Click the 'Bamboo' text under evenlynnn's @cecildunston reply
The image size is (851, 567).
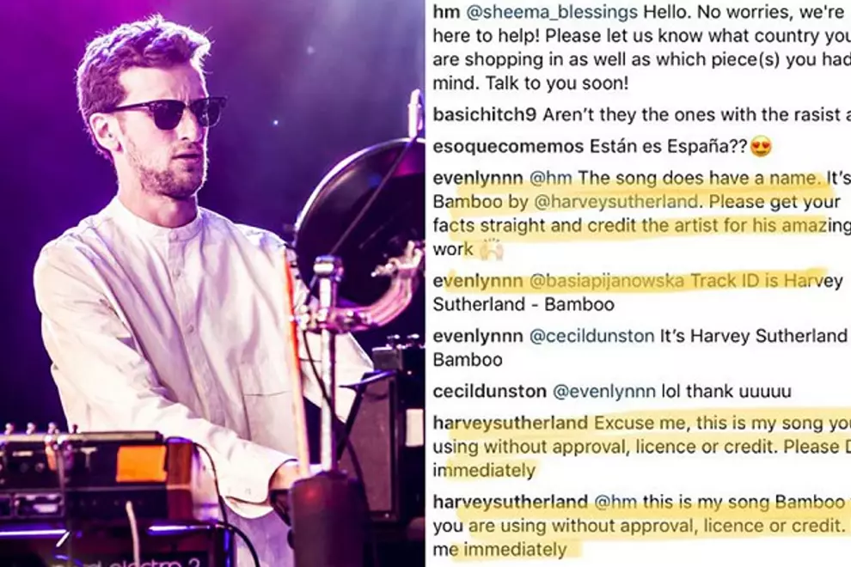468,360
